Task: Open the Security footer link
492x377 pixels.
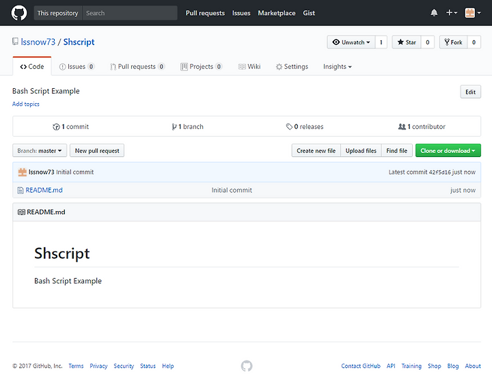Action: tap(124, 366)
